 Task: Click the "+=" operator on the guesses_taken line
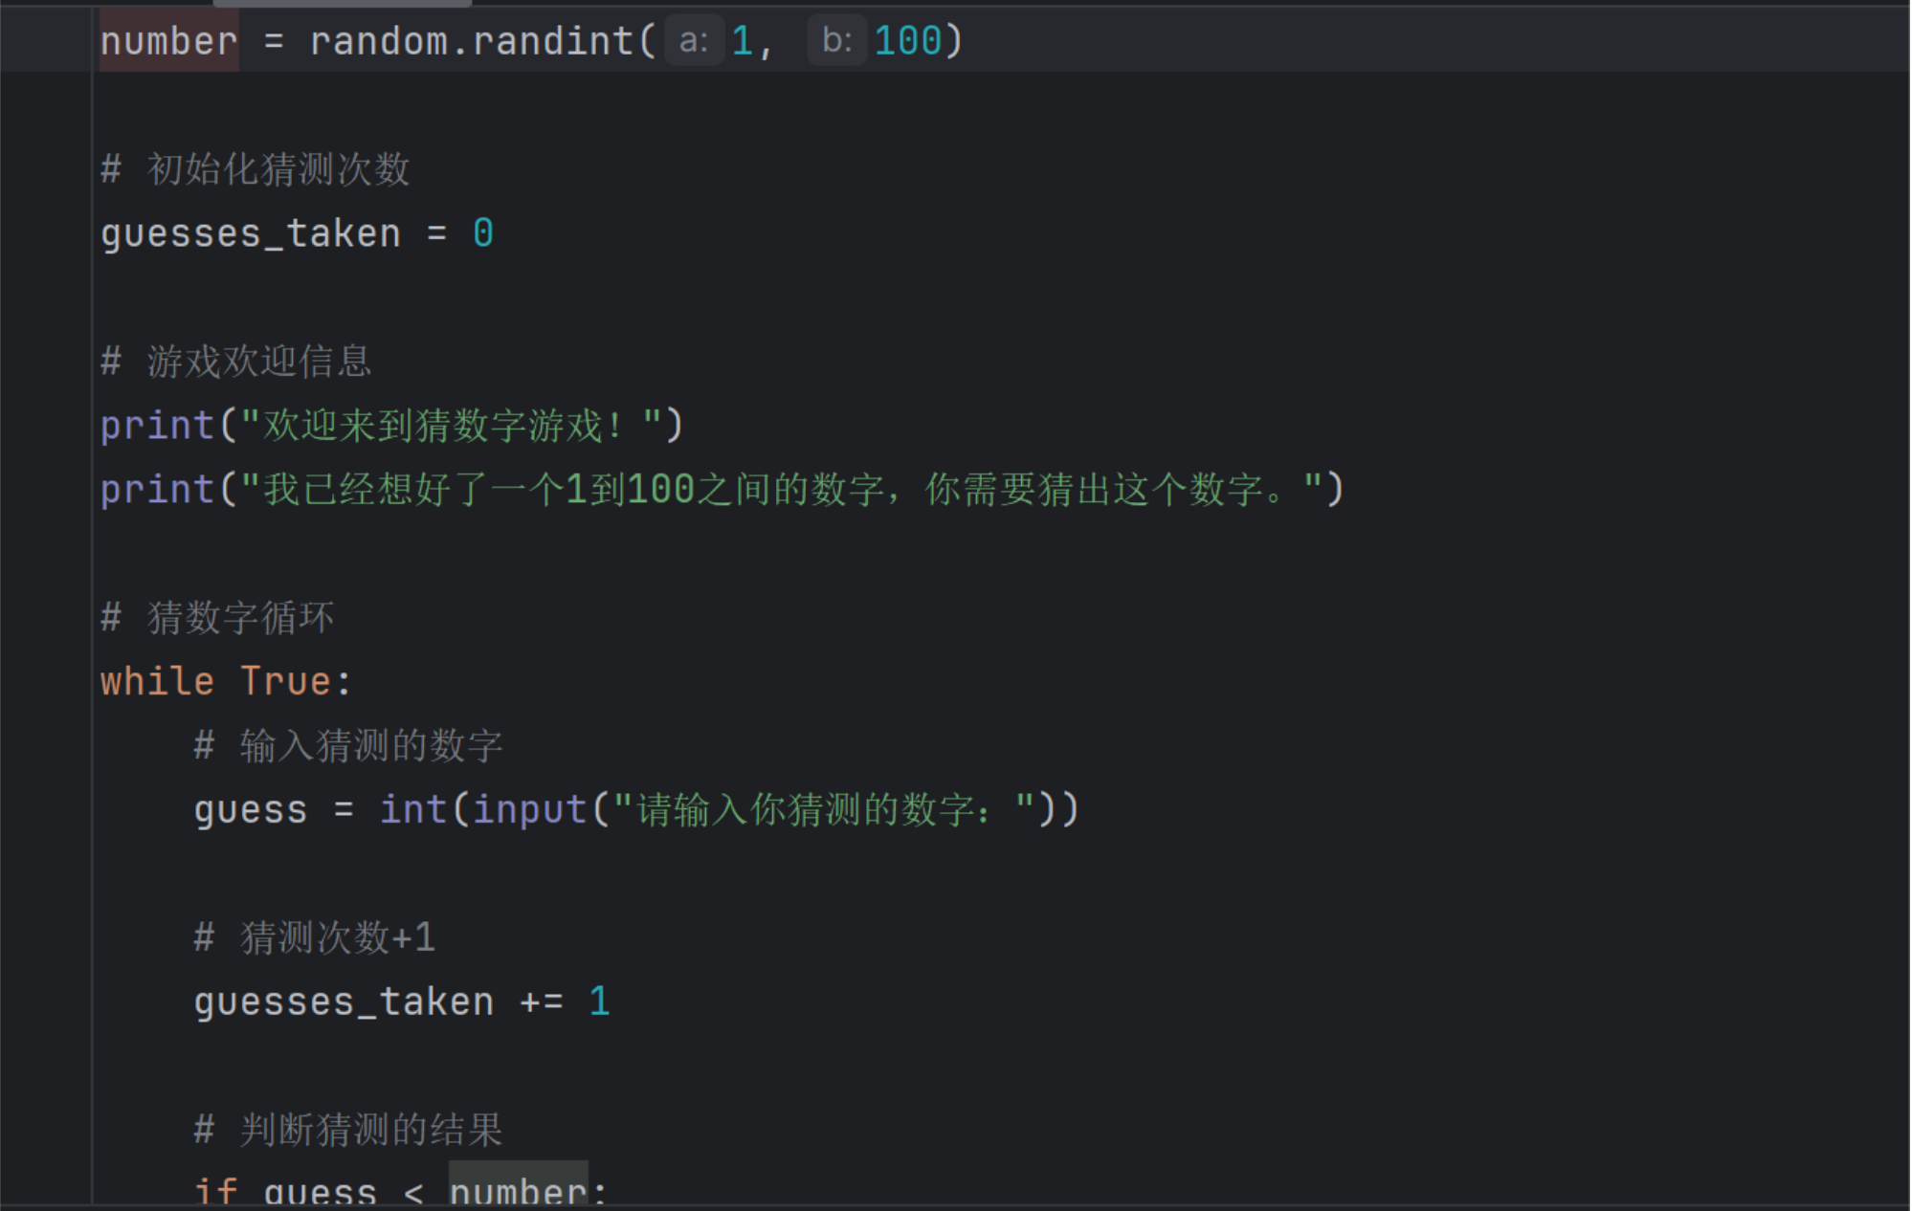click(542, 1002)
